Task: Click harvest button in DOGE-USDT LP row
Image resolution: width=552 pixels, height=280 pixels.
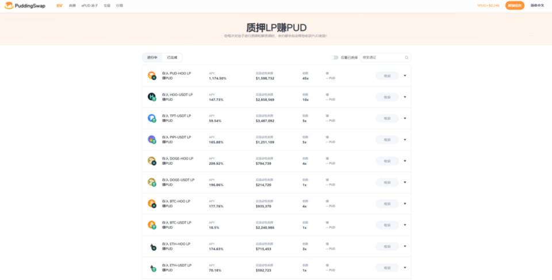Action: tap(387, 182)
